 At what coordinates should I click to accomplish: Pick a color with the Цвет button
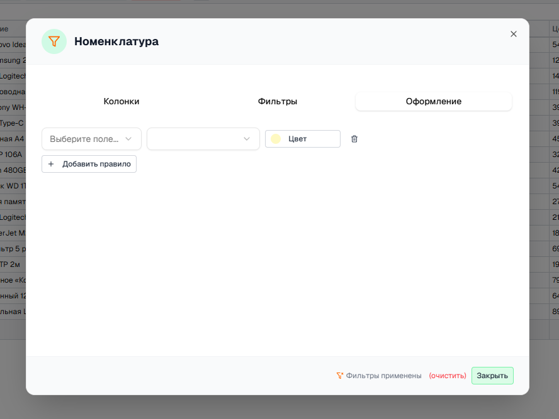pyautogui.click(x=303, y=139)
